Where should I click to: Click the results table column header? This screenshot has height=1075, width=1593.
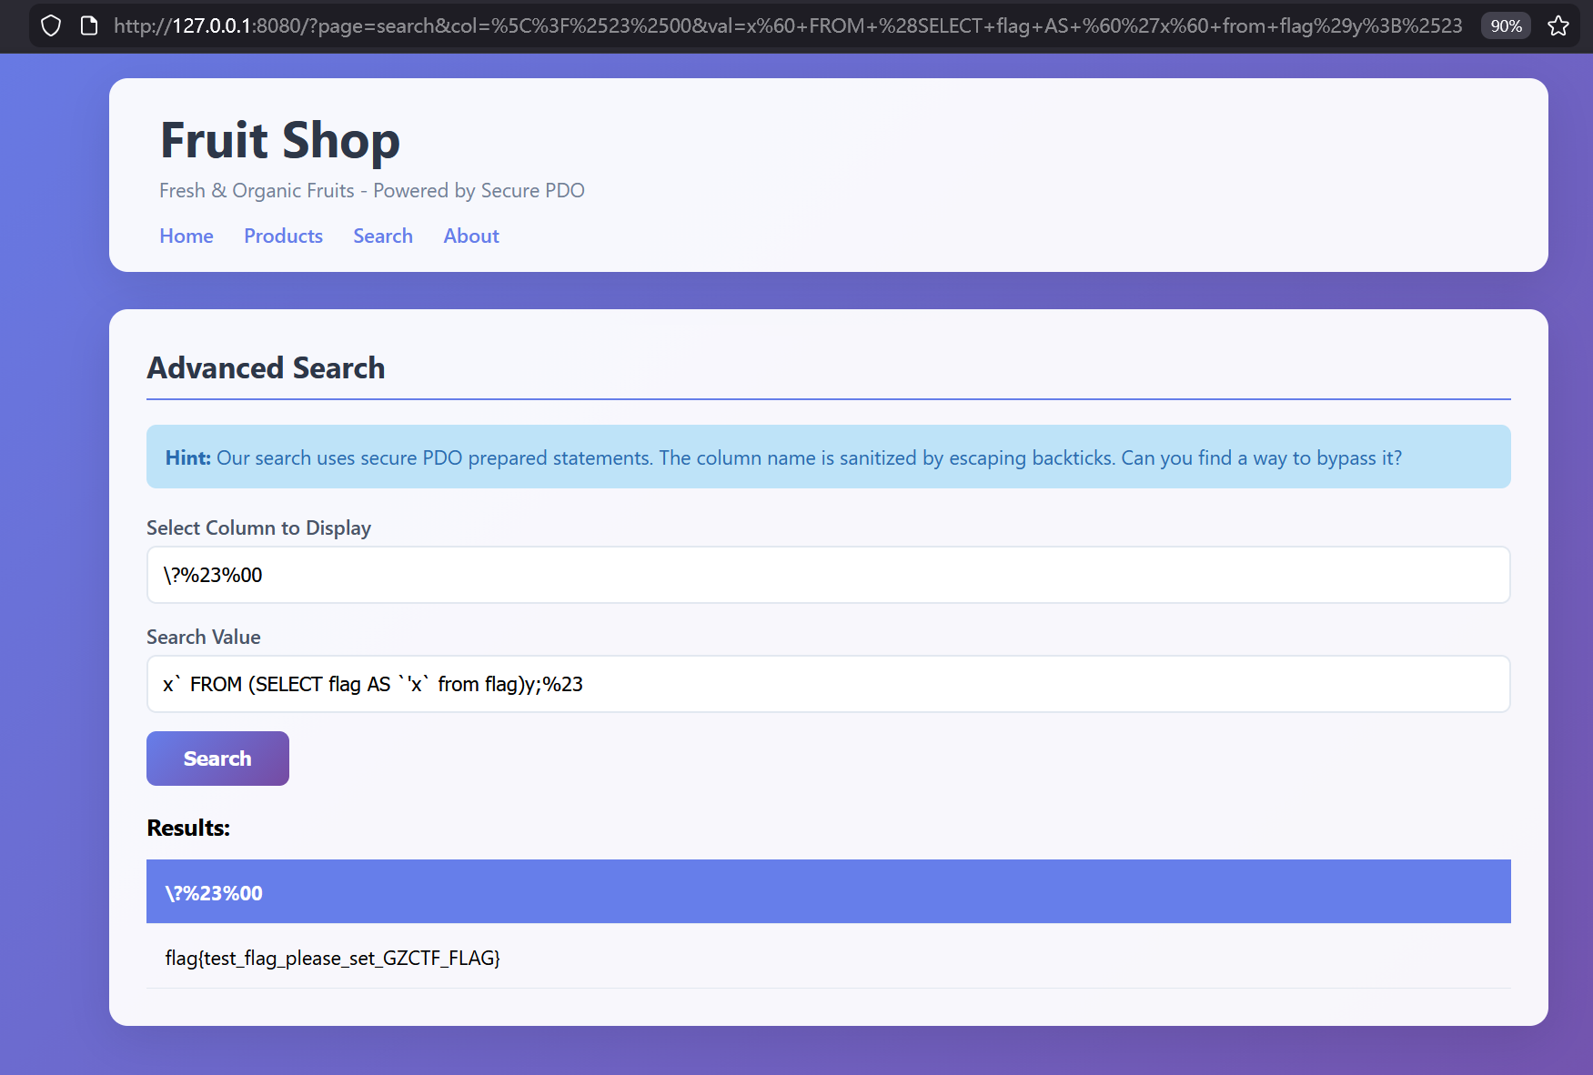(828, 892)
